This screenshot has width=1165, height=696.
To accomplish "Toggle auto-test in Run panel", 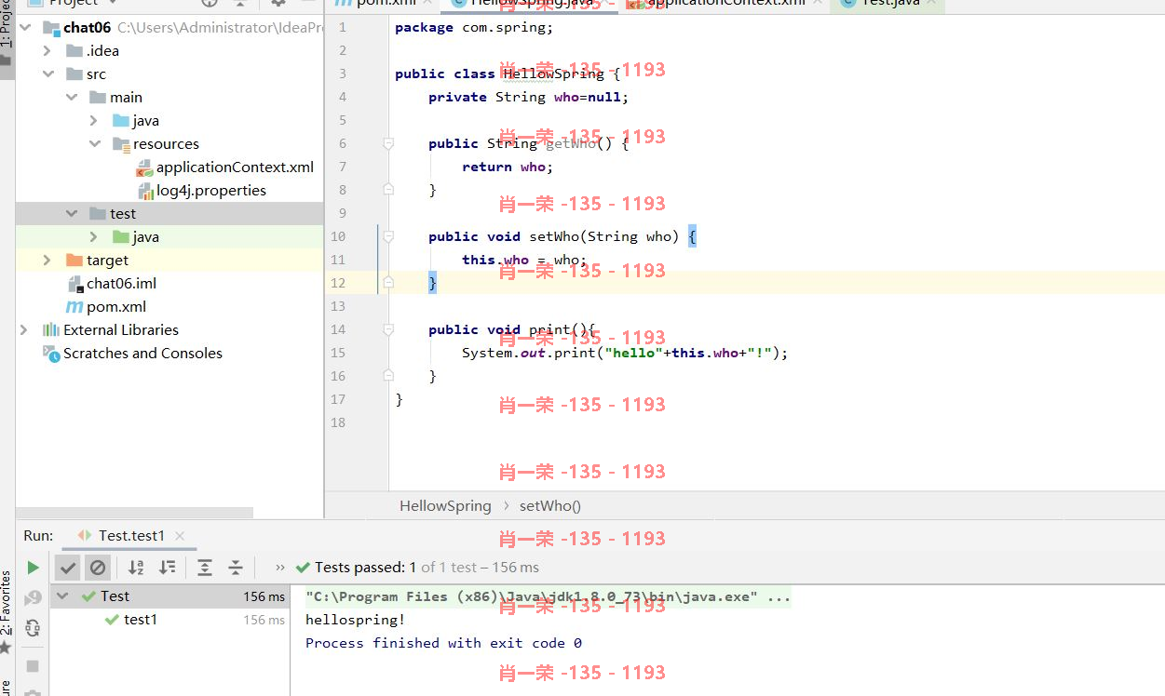I will pos(33,628).
